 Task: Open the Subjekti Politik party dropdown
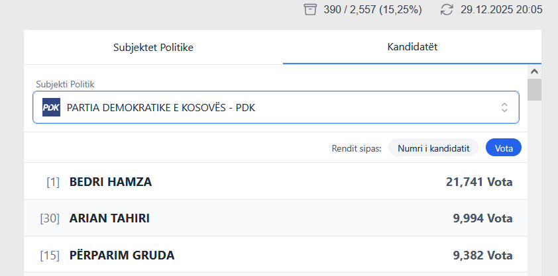(x=276, y=107)
